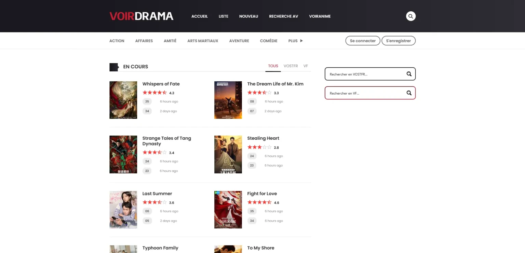Open episode 24 of Strange Tales of Tang Dynasty
The height and width of the screenshot is (253, 525).
coord(147,161)
